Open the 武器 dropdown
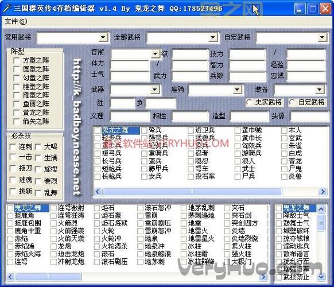334x287 pixels. (155, 90)
